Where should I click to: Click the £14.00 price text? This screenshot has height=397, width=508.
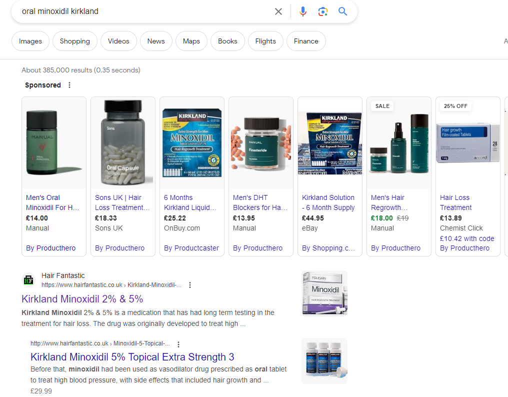click(37, 218)
